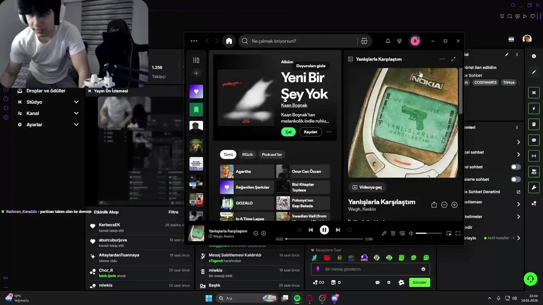Select Tümü filter chip
Image resolution: width=543 pixels, height=305 pixels.
(228, 155)
